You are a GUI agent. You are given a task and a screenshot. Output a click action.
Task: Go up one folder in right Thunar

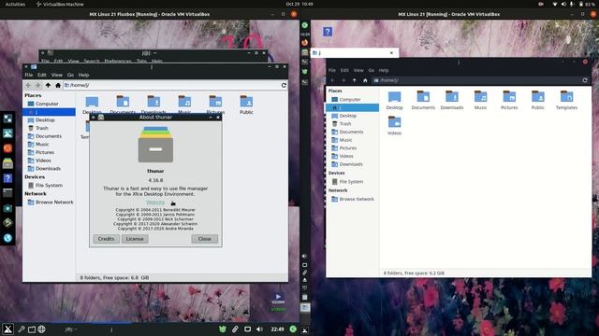pyautogui.click(x=355, y=80)
